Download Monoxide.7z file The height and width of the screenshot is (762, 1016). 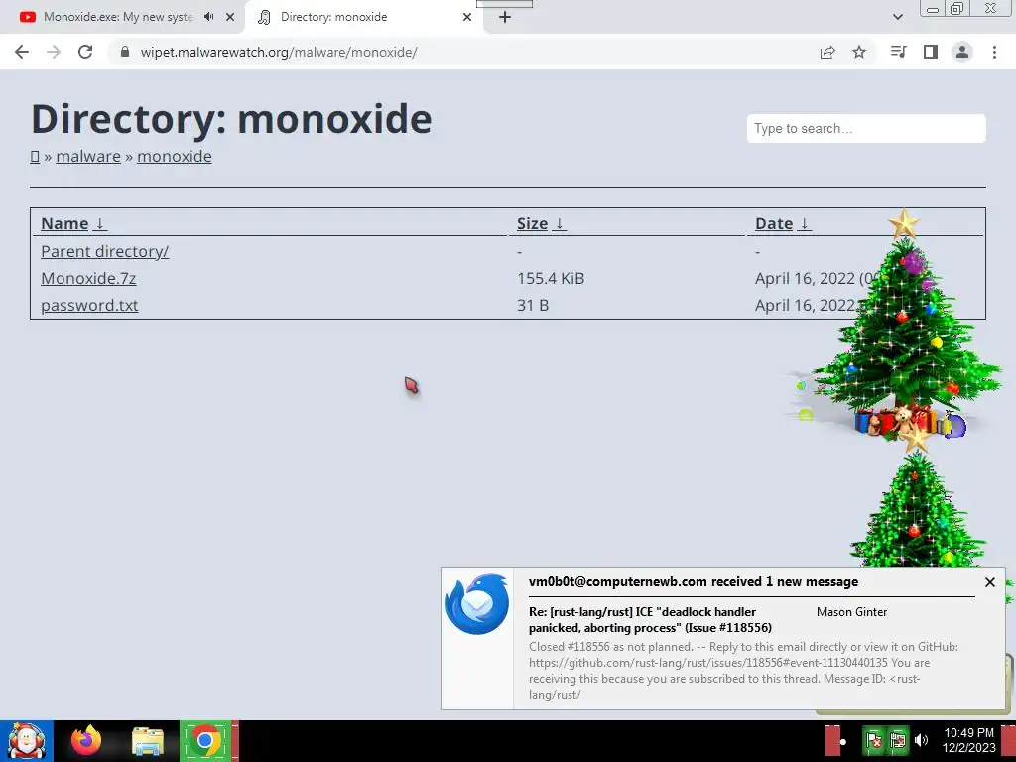pos(88,278)
